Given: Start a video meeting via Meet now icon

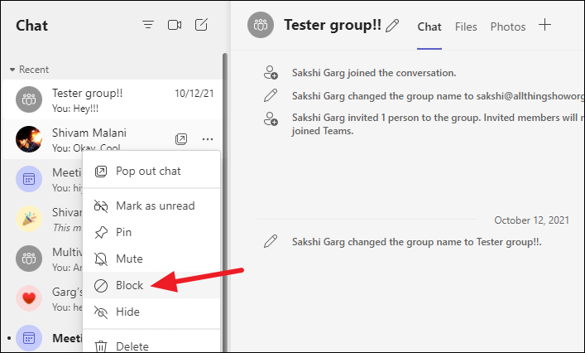Looking at the screenshot, I should (x=175, y=25).
